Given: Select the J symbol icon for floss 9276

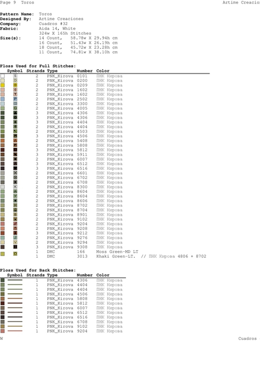Looking at the screenshot, I should (x=15, y=238).
